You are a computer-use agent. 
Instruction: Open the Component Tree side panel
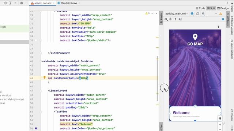(161, 127)
